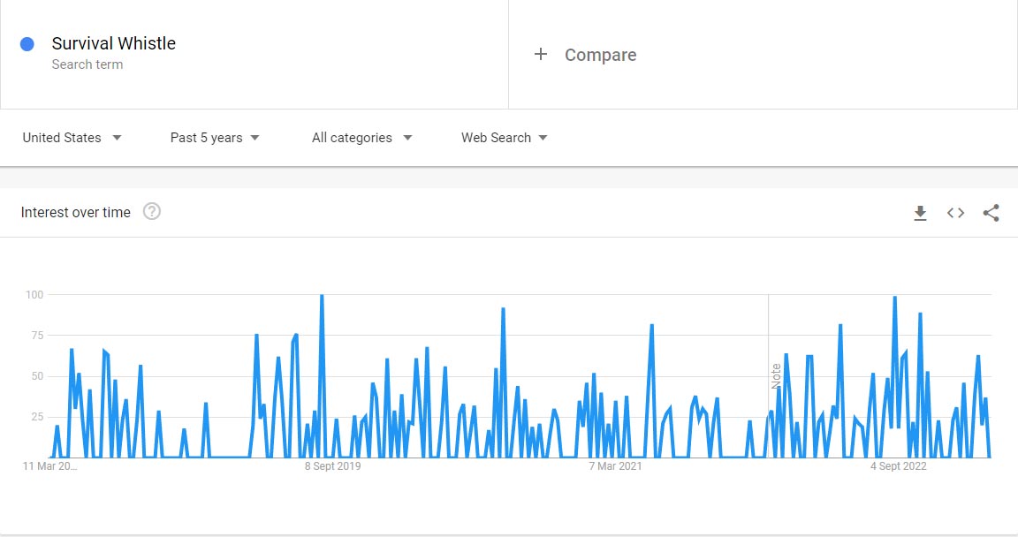This screenshot has height=537, width=1018.
Task: Download the interest over time data
Action: pyautogui.click(x=920, y=213)
